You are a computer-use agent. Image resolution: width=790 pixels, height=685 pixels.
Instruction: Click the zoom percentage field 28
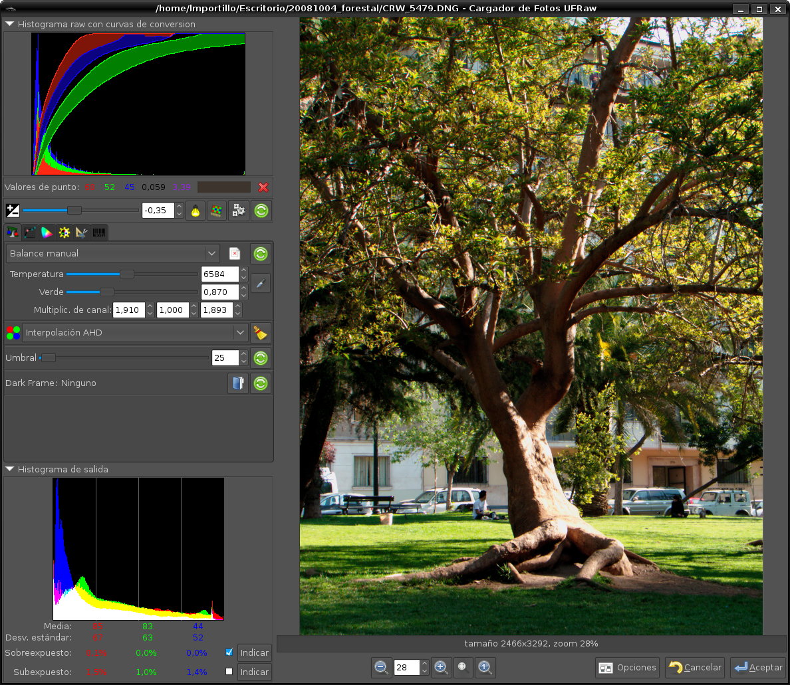pyautogui.click(x=406, y=667)
